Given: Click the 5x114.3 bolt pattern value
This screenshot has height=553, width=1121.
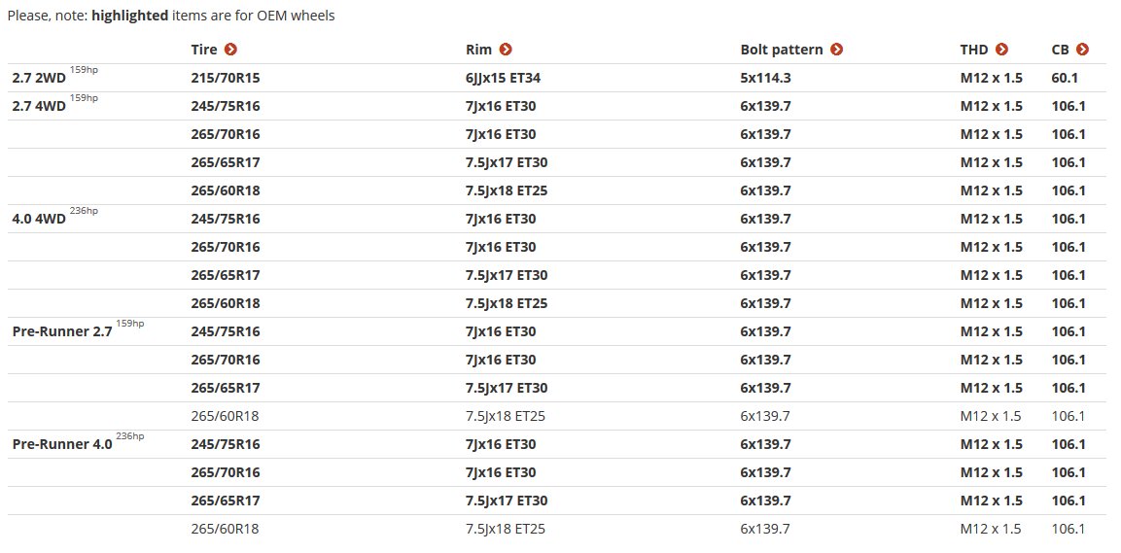Looking at the screenshot, I should click(766, 79).
